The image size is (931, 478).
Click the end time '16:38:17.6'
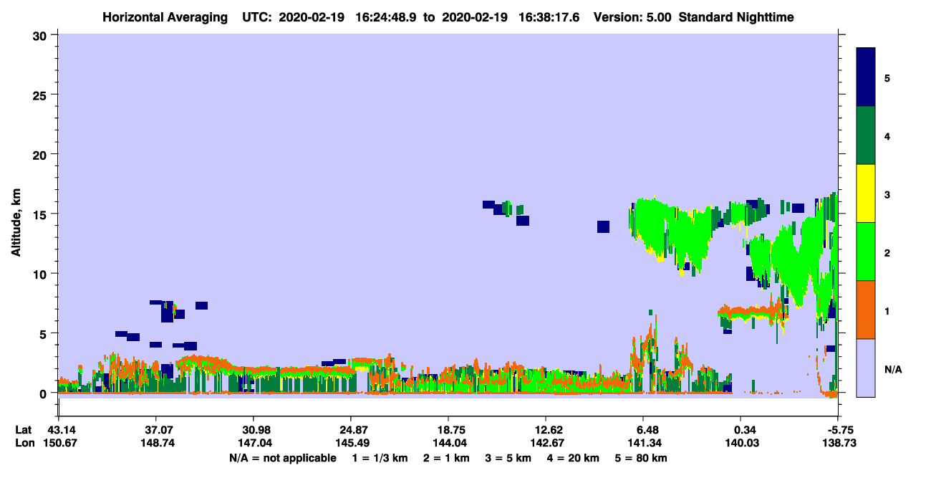click(548, 16)
